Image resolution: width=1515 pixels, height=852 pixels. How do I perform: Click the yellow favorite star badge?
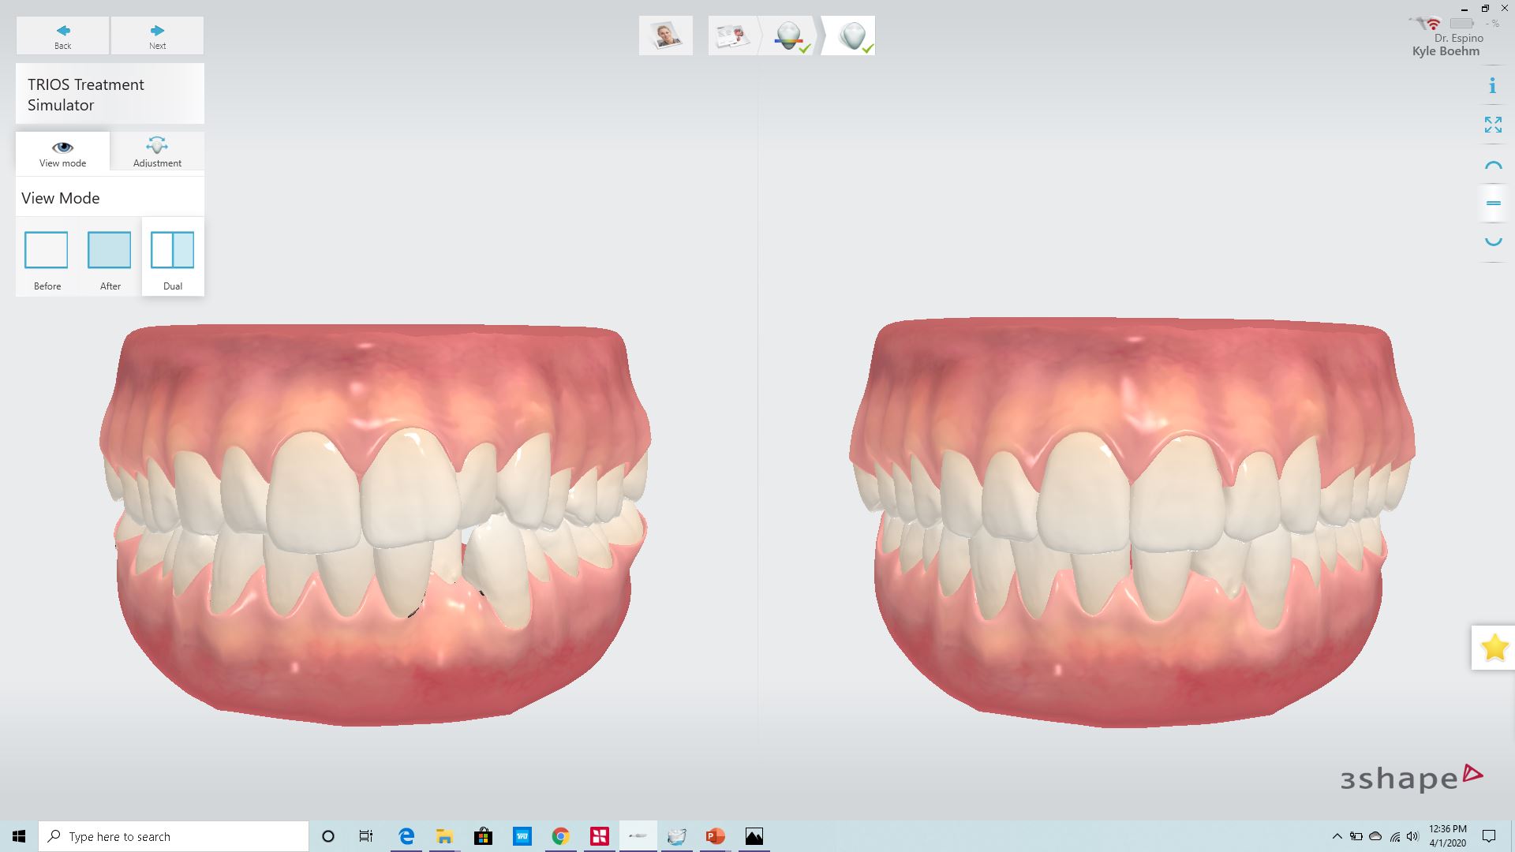click(1493, 647)
